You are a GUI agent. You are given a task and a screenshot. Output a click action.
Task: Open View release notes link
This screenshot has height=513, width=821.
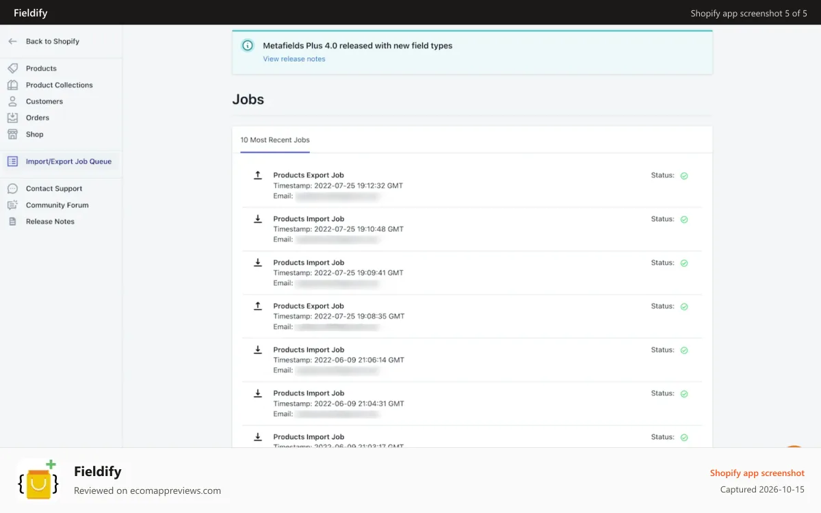pos(294,60)
